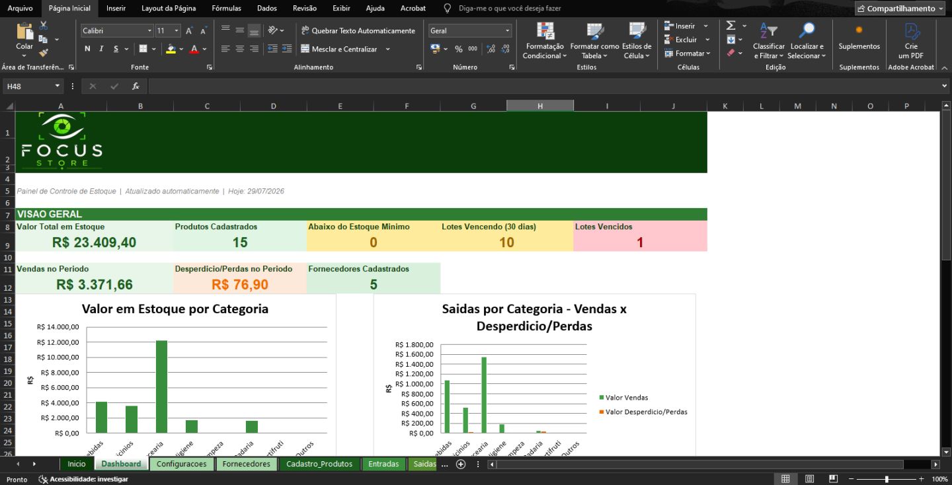Toggle bold formatting (N)
Image resolution: width=952 pixels, height=485 pixels.
[x=87, y=49]
